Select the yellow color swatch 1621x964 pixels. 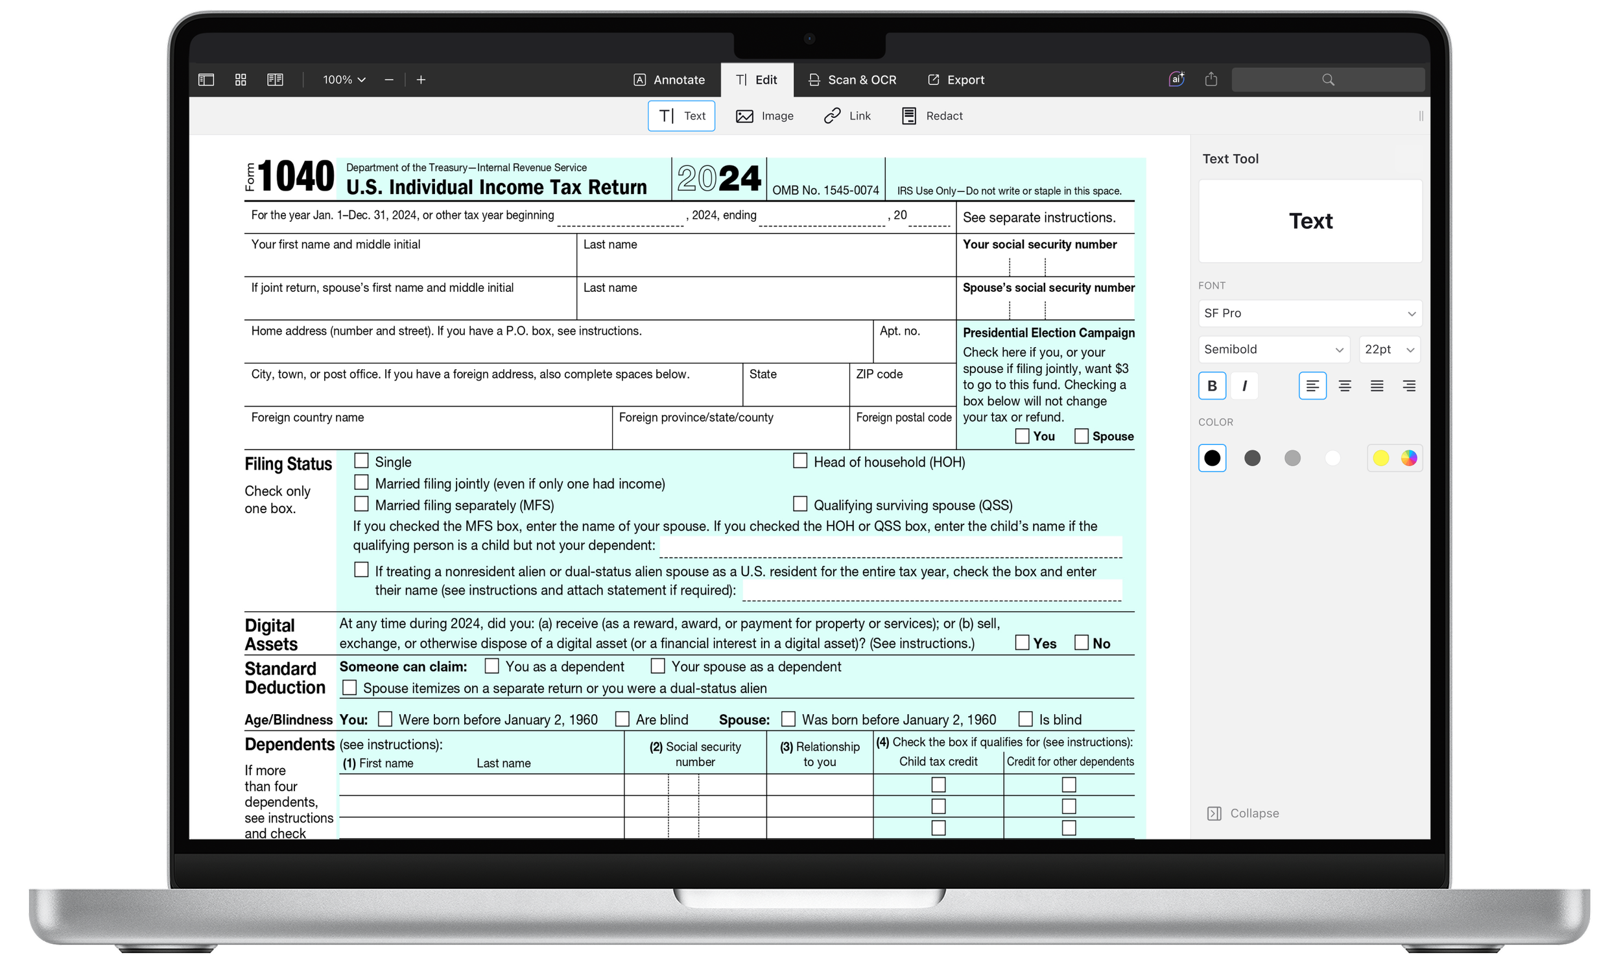(x=1381, y=459)
